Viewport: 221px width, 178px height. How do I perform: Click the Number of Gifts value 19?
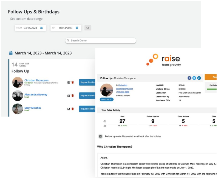click(180, 100)
